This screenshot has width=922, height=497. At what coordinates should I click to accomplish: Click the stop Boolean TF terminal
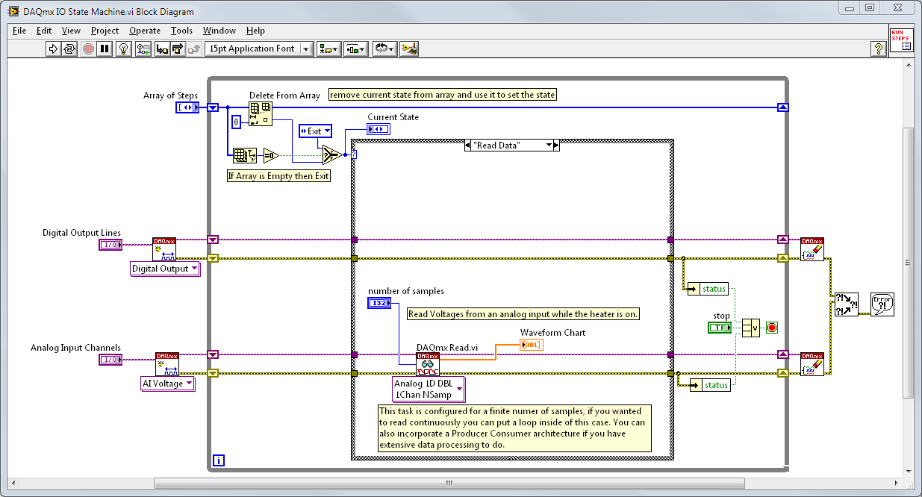(x=719, y=328)
